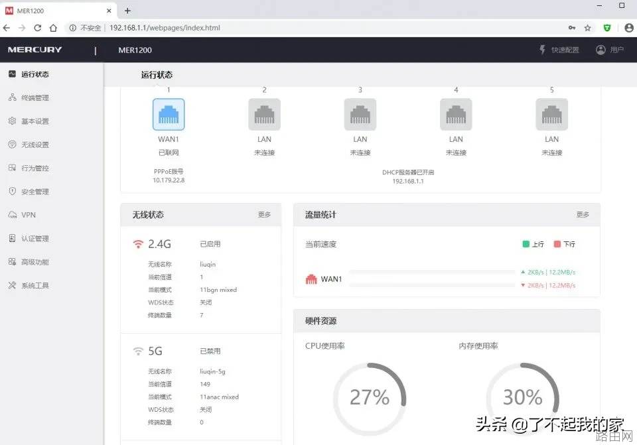Click the 用户 account avatar icon
Viewport: 637px width, 445px height.
tap(601, 50)
